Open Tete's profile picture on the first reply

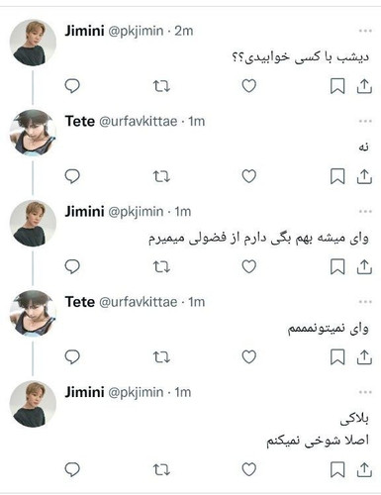pyautogui.click(x=33, y=133)
